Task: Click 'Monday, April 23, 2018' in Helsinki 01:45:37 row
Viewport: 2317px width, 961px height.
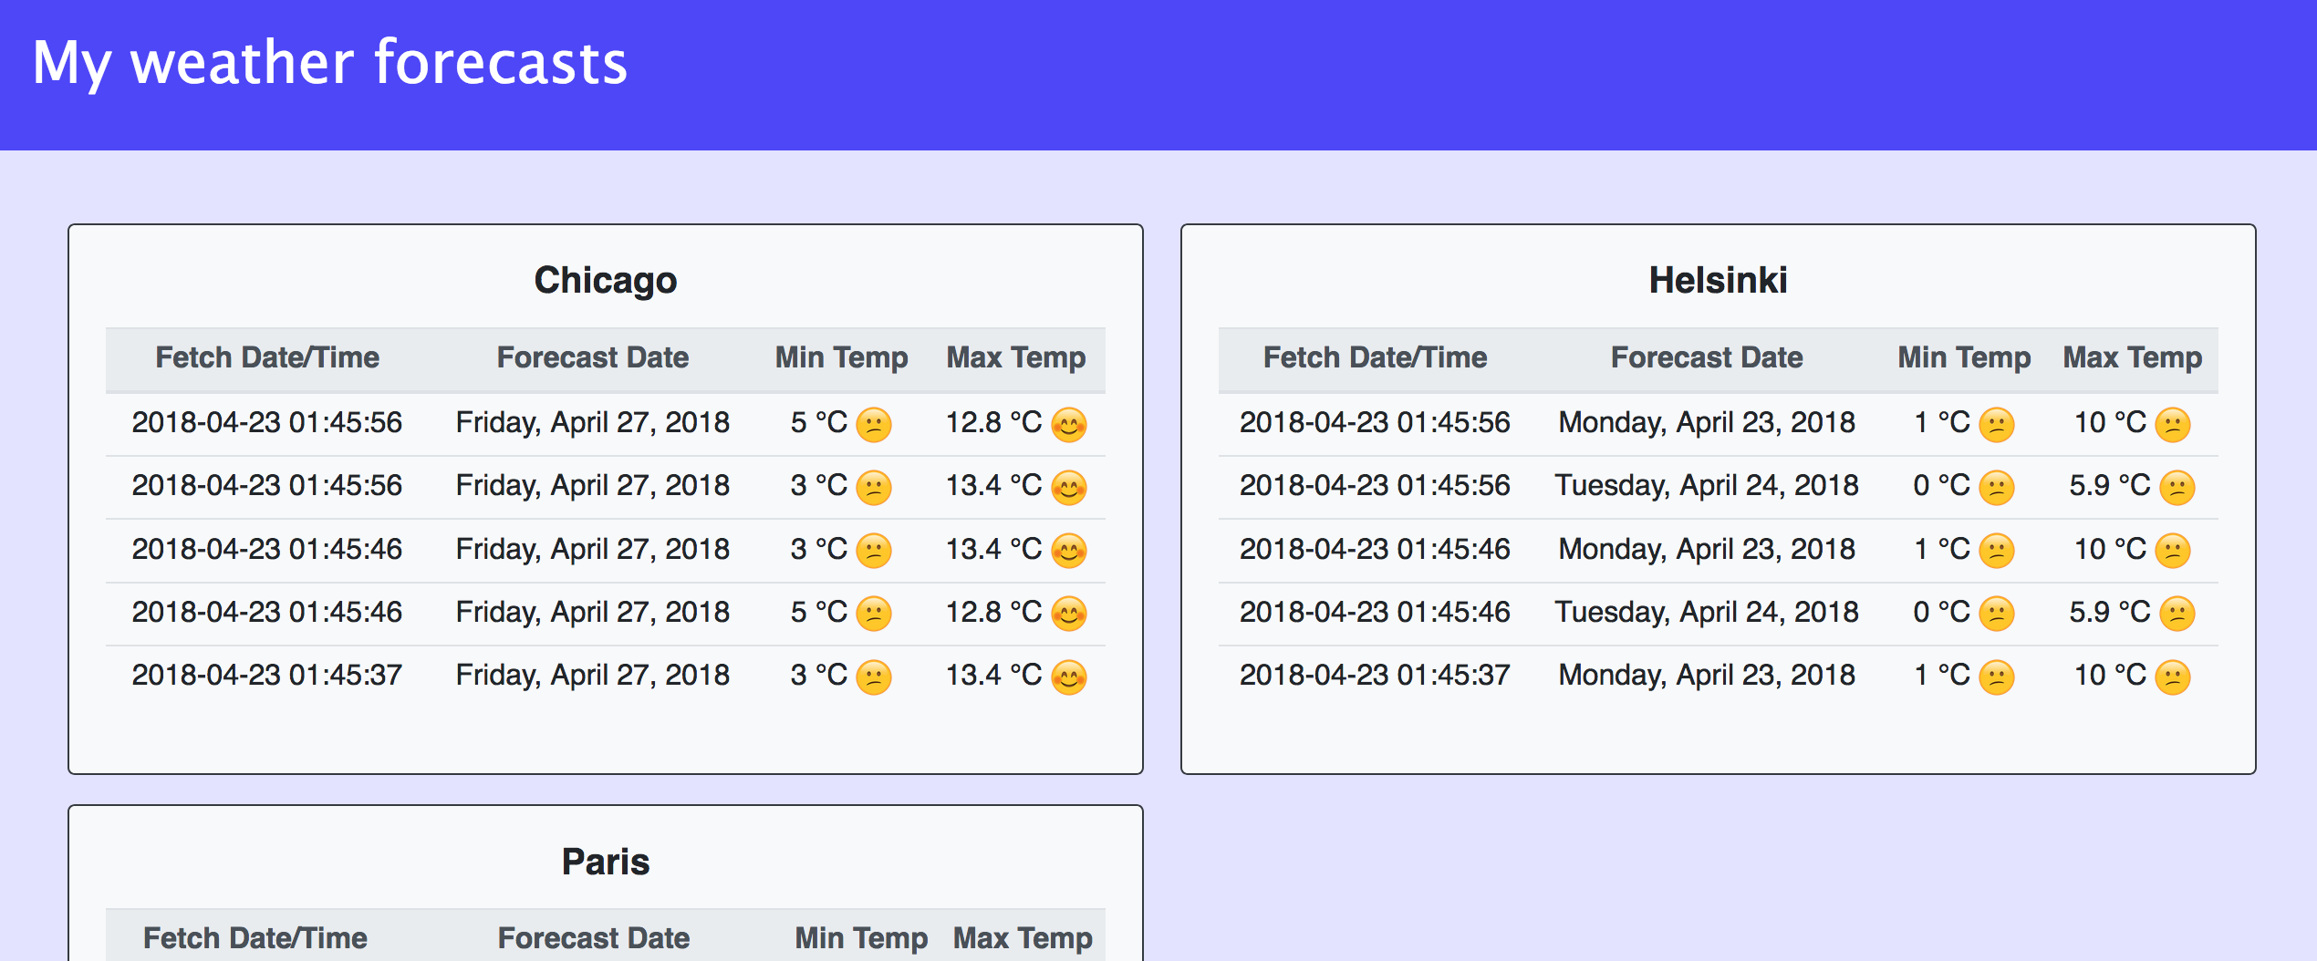Action: (1707, 676)
